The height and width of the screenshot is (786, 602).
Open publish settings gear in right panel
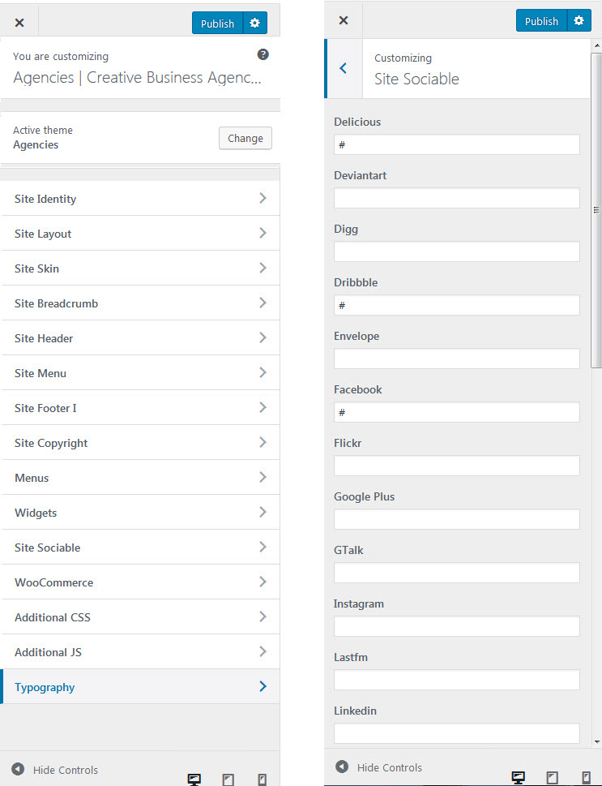(x=579, y=21)
